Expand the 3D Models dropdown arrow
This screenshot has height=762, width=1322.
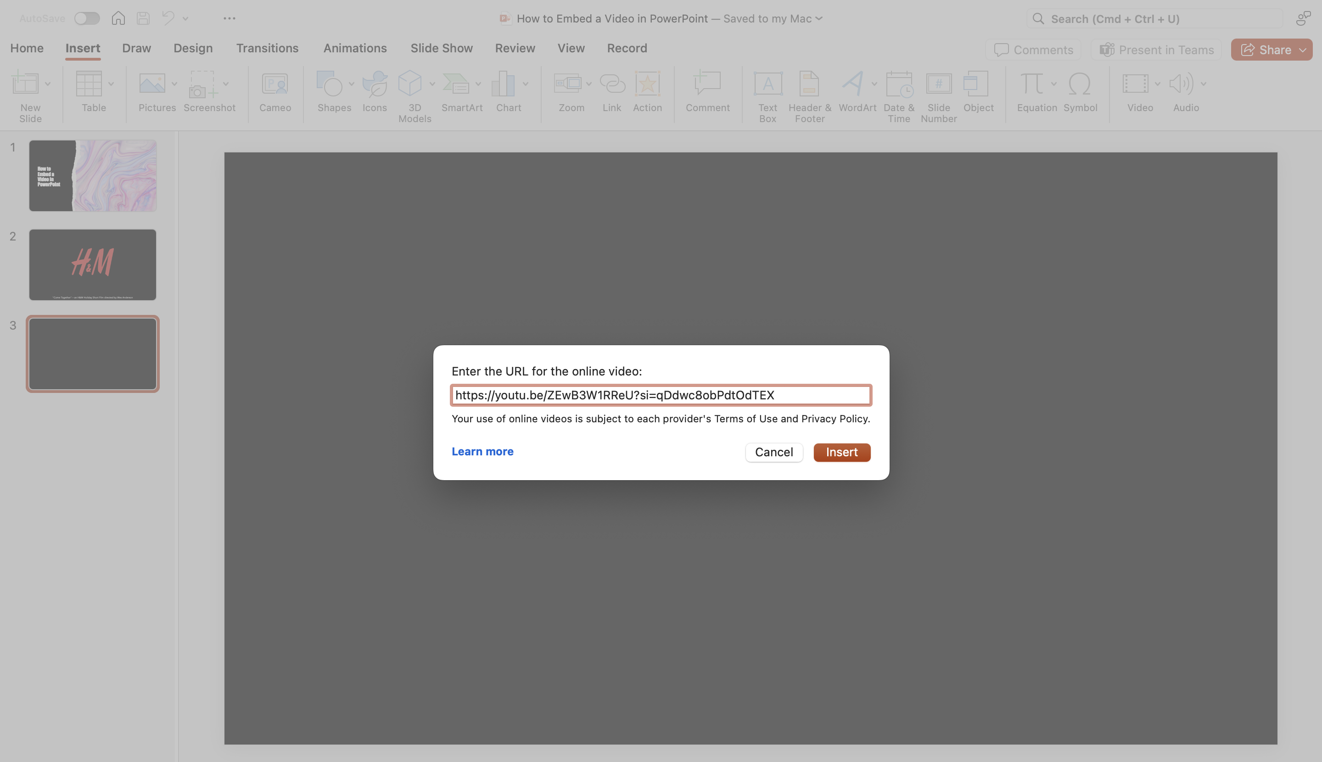[x=432, y=84]
